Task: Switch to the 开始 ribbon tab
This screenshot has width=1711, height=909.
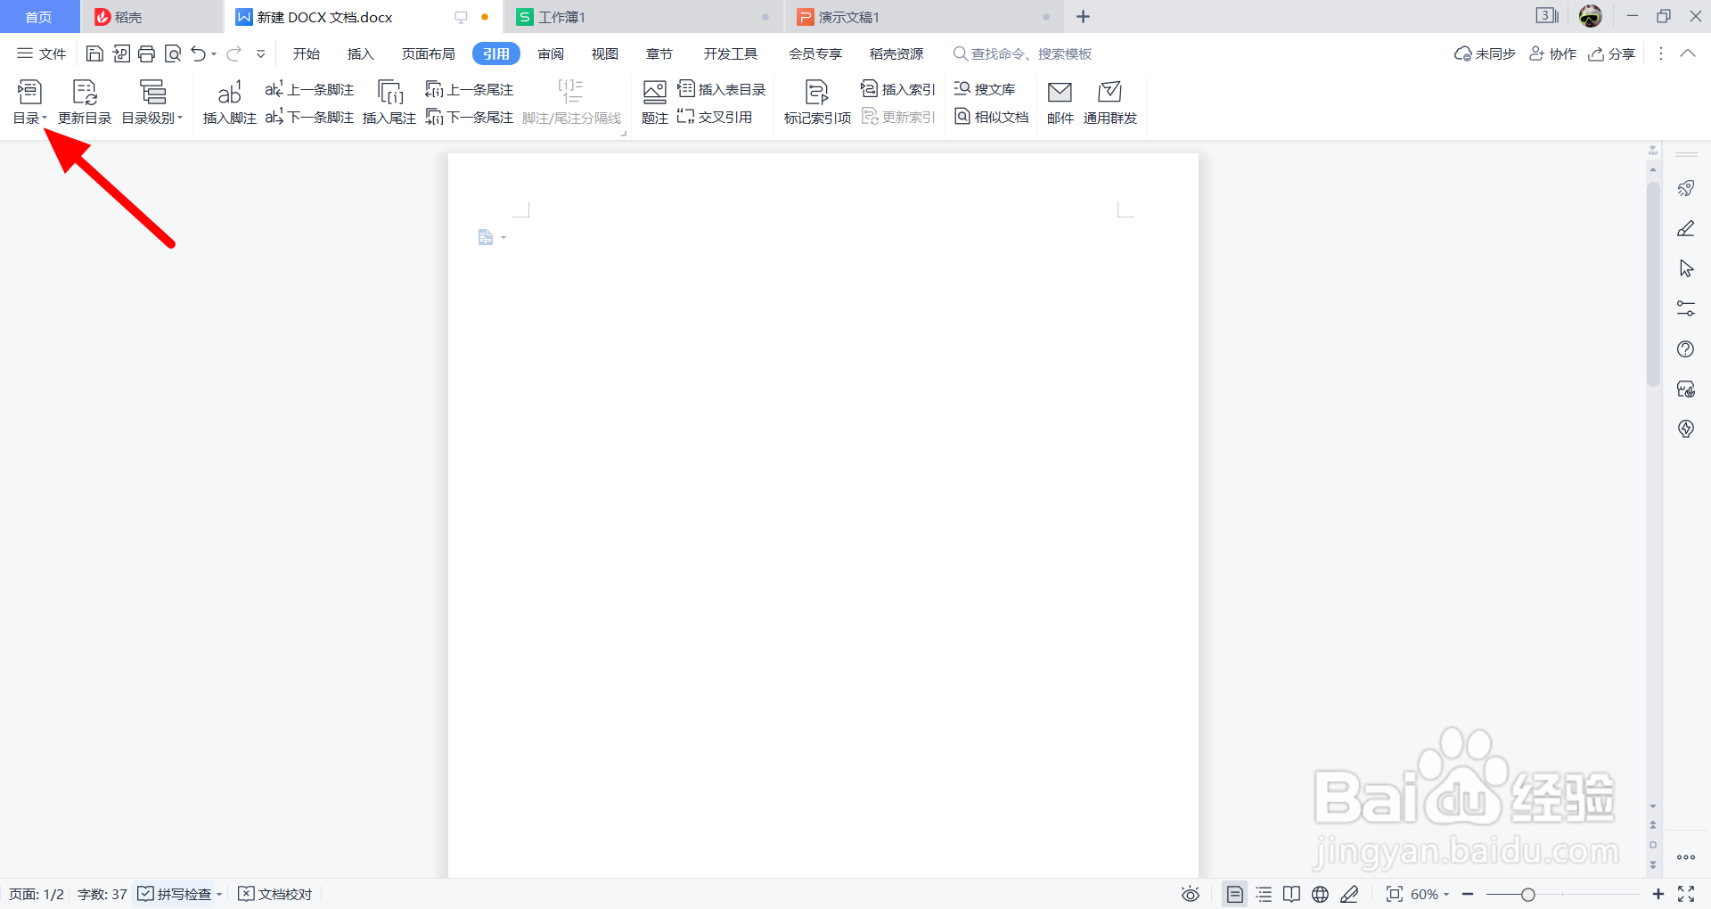Action: pos(307,53)
